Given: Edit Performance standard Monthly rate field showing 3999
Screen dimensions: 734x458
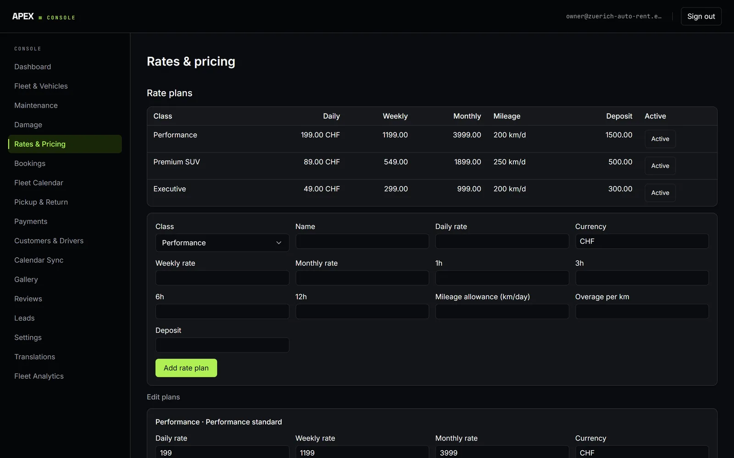Looking at the screenshot, I should pos(502,452).
